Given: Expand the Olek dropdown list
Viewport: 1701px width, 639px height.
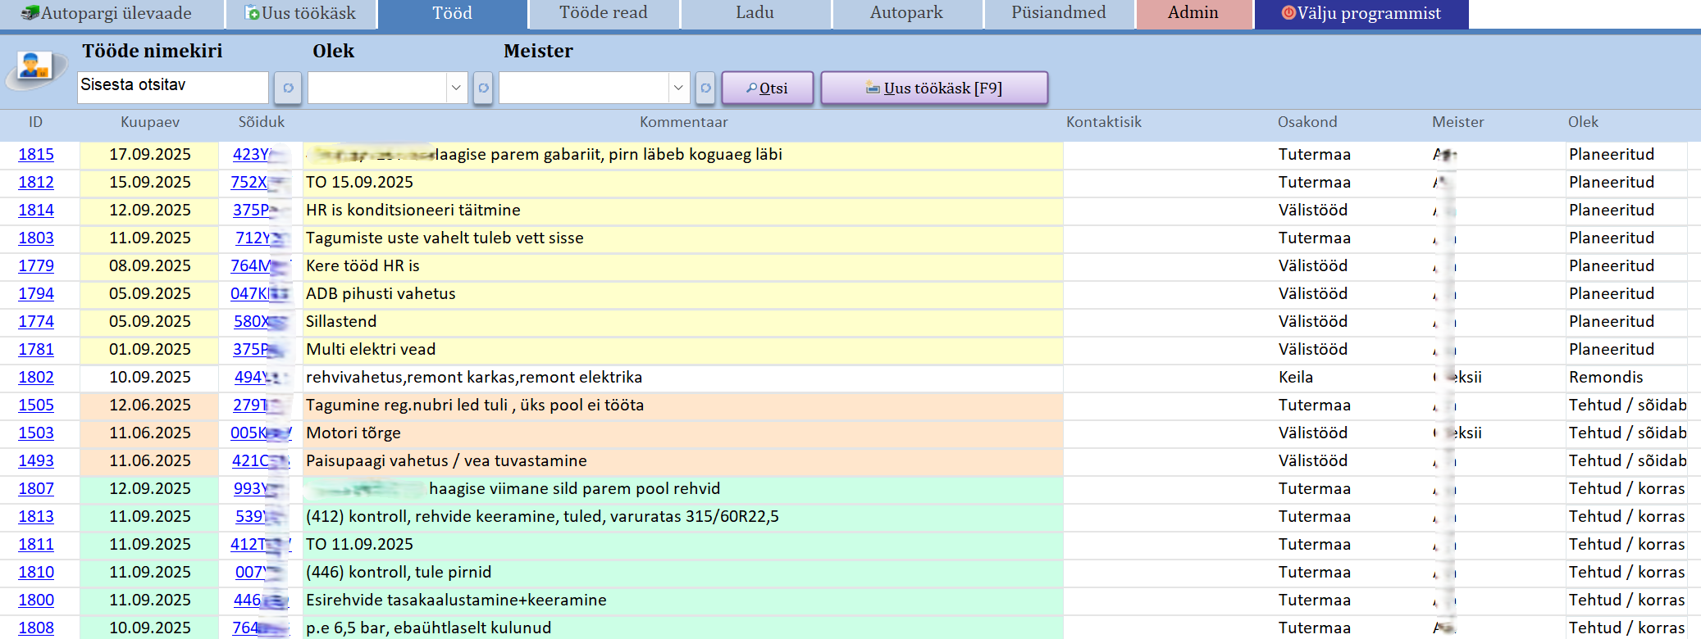Looking at the screenshot, I should (x=456, y=88).
